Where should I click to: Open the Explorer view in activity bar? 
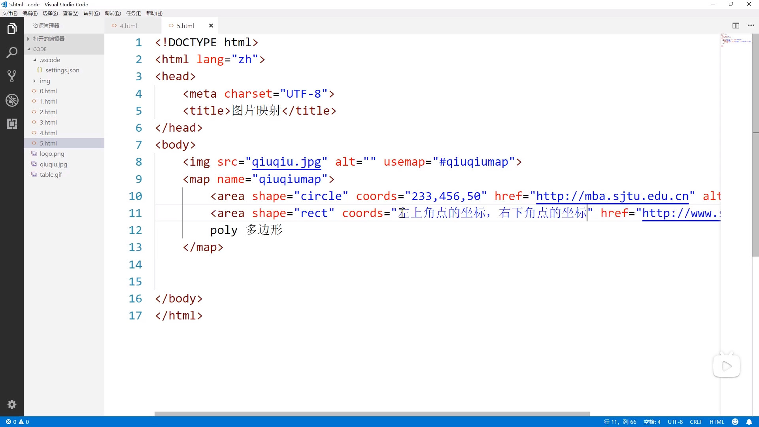tap(12, 29)
